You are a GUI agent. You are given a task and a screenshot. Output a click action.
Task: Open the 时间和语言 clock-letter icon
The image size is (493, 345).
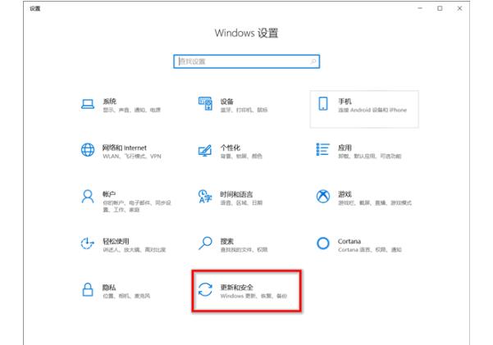pos(205,196)
